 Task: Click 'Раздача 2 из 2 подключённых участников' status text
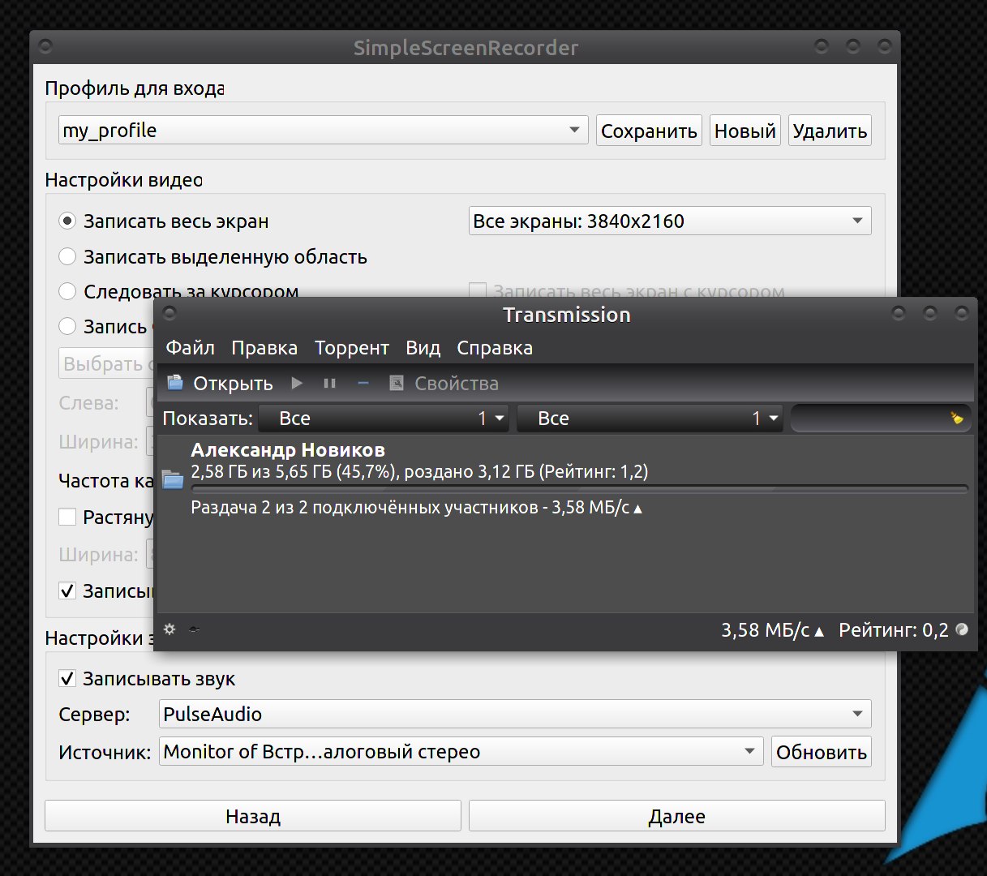click(x=364, y=508)
